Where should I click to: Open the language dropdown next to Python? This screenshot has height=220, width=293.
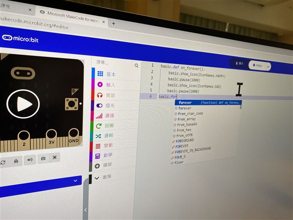[268, 67]
